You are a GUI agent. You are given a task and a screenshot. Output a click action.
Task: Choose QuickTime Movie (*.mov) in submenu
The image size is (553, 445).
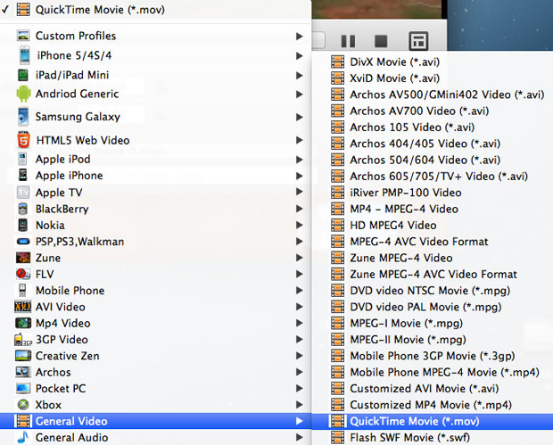(433, 421)
